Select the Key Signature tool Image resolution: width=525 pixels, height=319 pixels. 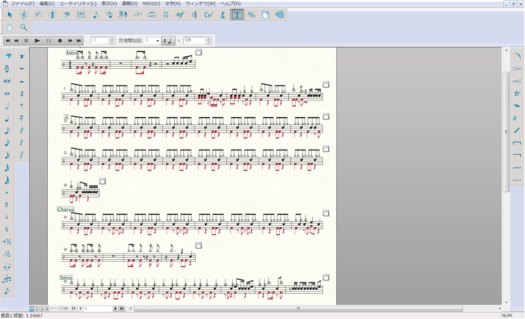click(38, 15)
